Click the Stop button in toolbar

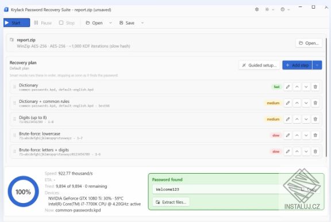point(67,23)
